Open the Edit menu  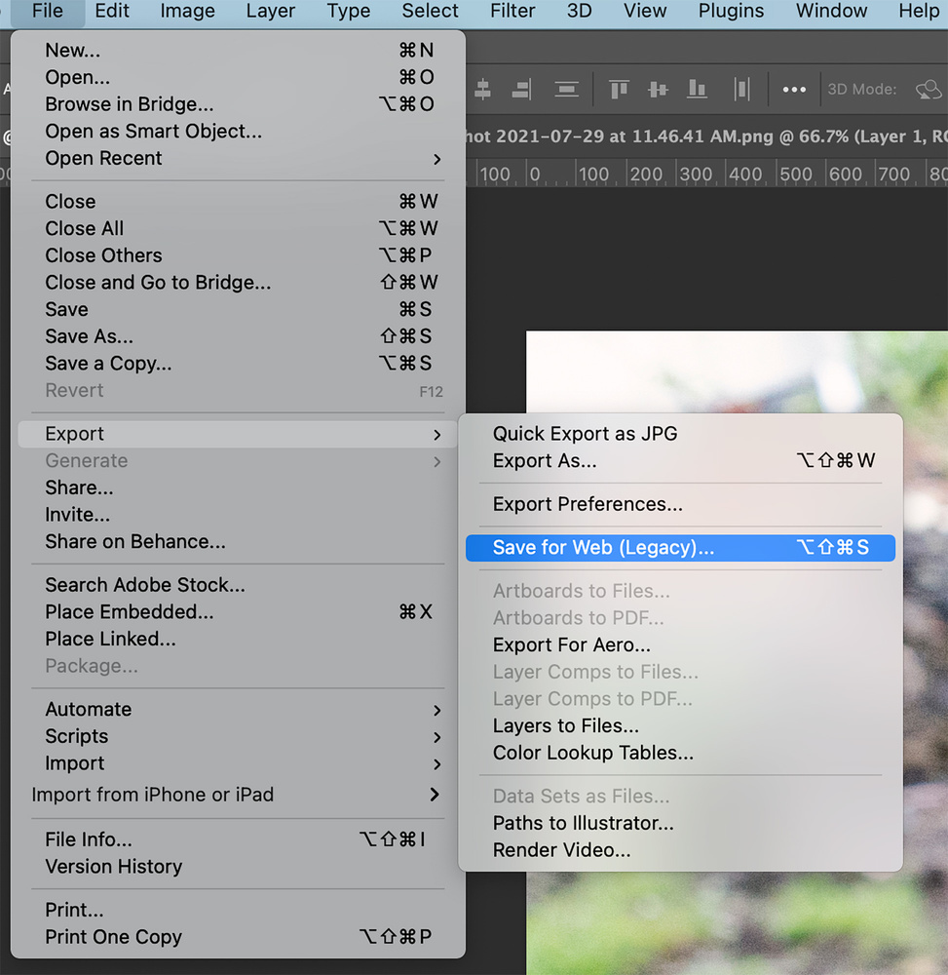(x=112, y=11)
